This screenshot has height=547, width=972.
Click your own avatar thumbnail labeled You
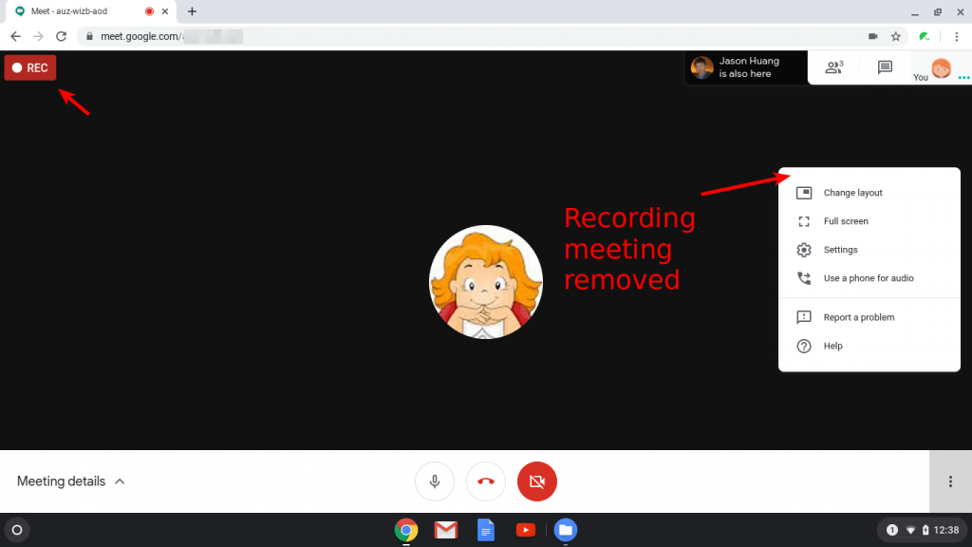pos(941,68)
